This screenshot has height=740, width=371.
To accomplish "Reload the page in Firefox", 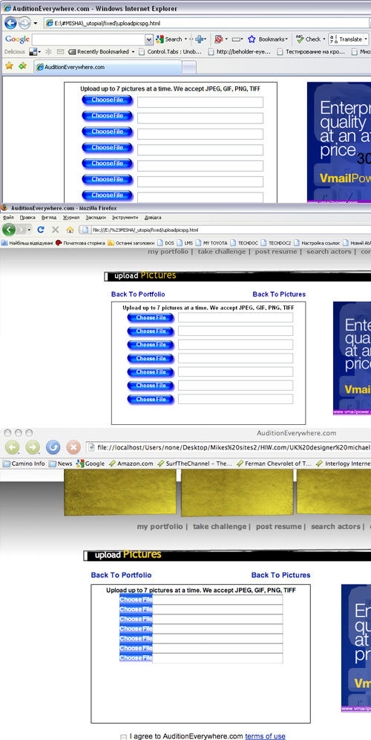I will (x=41, y=230).
